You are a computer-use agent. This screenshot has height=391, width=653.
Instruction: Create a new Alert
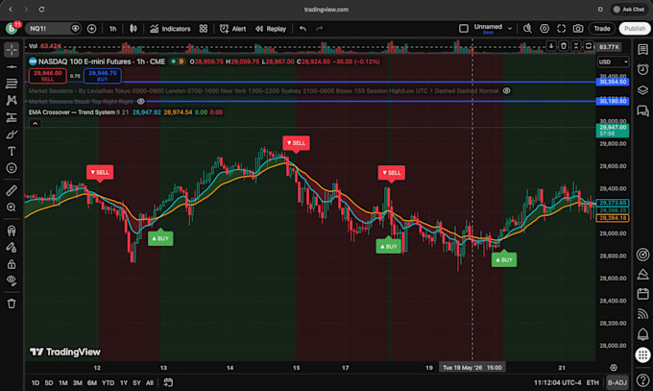[232, 29]
